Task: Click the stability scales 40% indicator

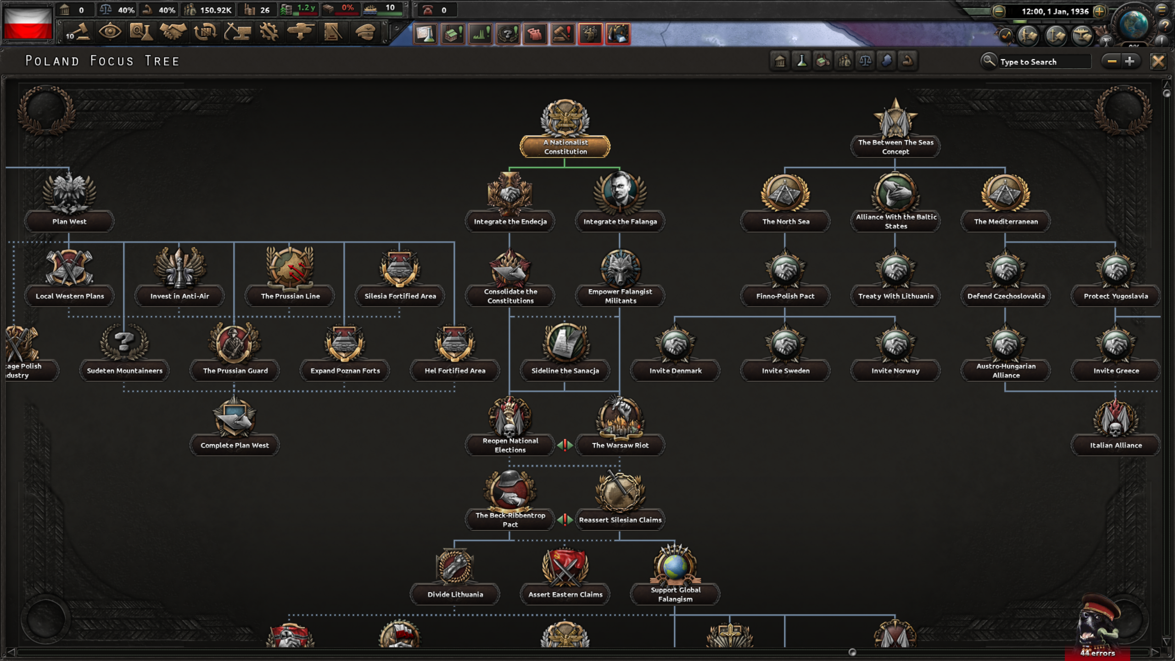Action: tap(117, 10)
